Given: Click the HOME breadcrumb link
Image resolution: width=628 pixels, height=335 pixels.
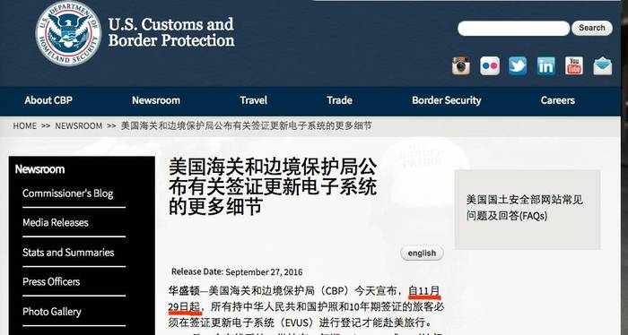Looking at the screenshot, I should click(x=25, y=126).
